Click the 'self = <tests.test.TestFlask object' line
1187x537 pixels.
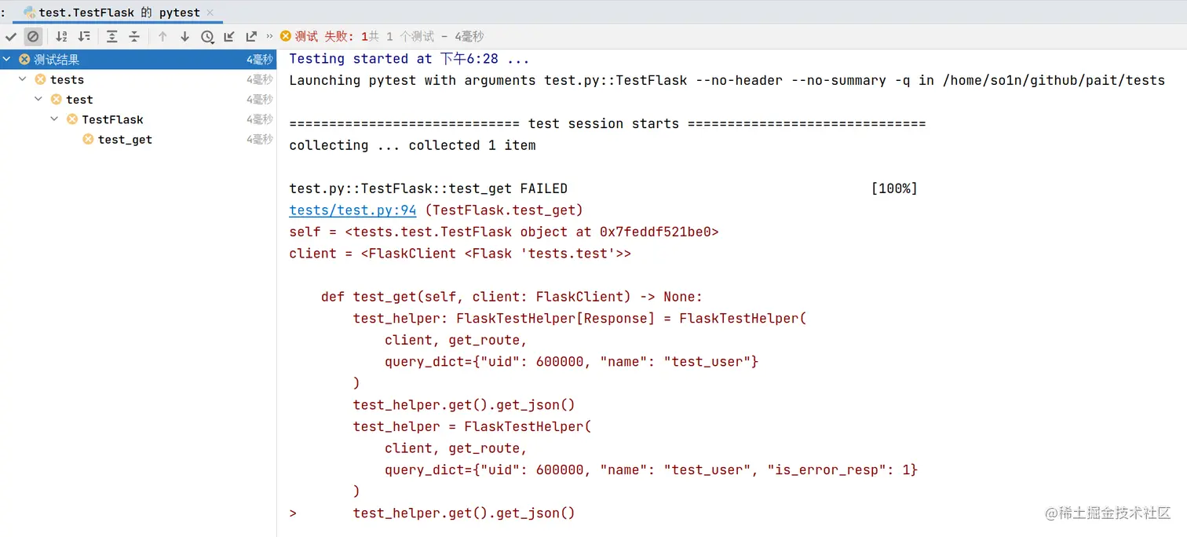(x=504, y=232)
